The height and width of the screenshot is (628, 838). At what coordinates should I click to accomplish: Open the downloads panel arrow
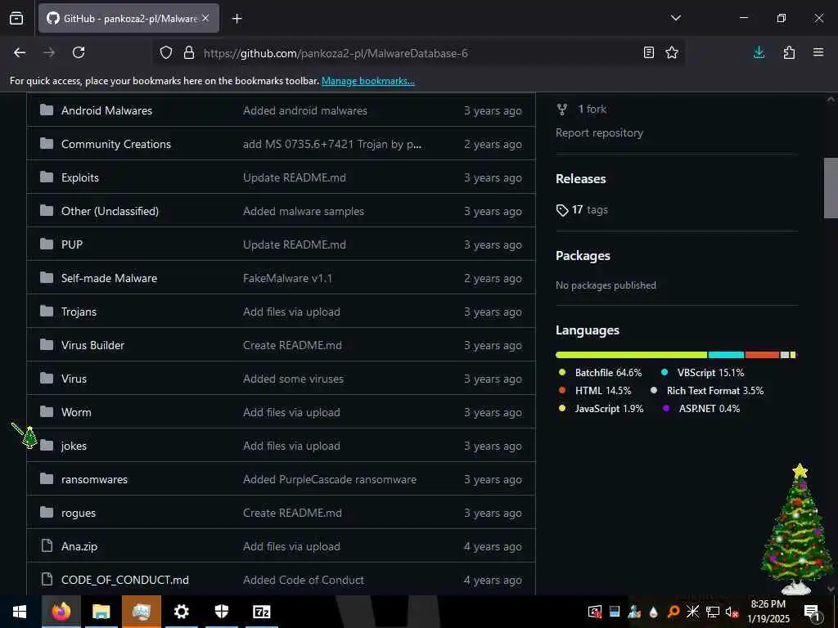pos(759,52)
